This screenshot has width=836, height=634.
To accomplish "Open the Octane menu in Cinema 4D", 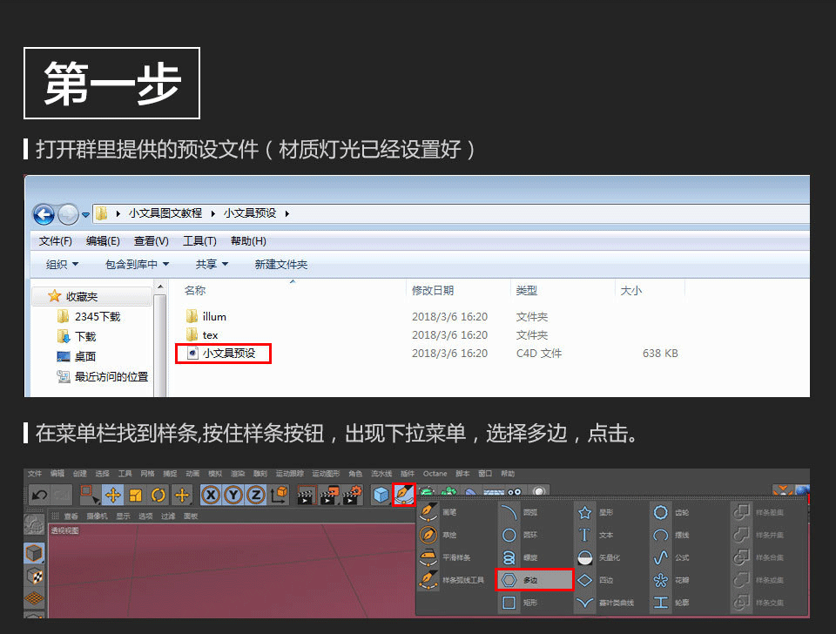I will click(434, 473).
